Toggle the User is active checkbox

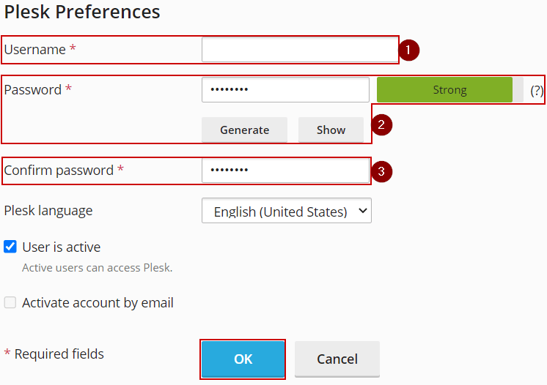pyautogui.click(x=10, y=247)
